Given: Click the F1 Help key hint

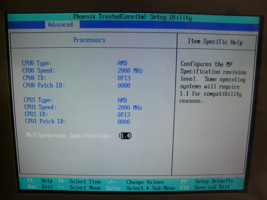Looking at the screenshot, I should click(x=40, y=181).
